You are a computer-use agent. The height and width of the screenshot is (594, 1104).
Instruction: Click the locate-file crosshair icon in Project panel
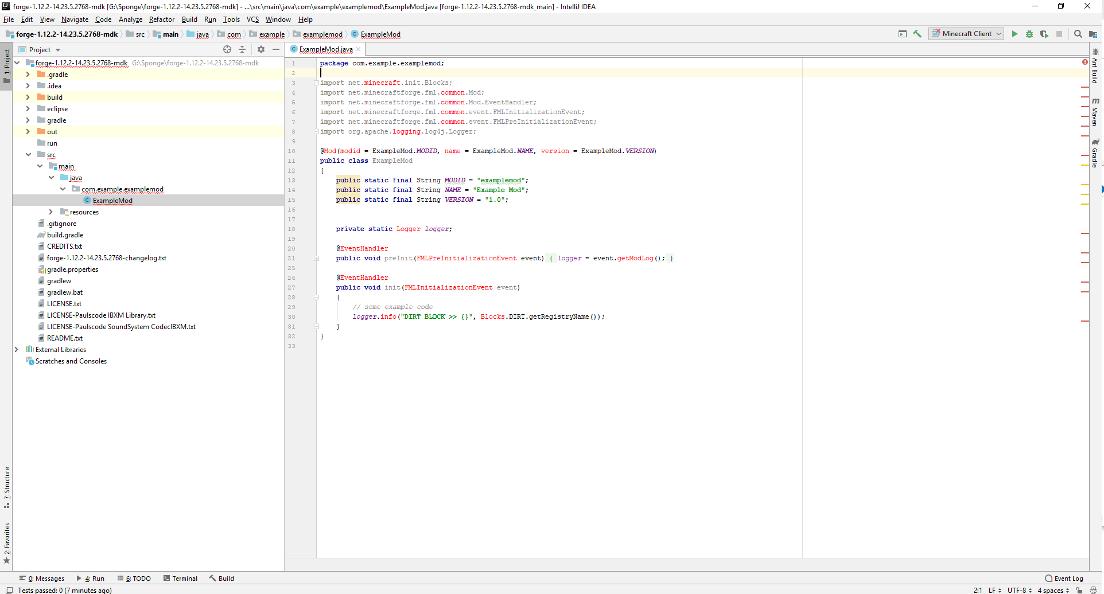(227, 49)
